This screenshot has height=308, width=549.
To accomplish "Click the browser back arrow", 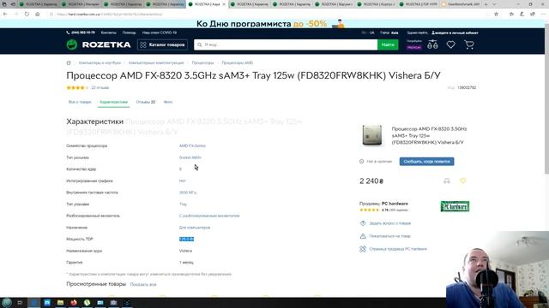I will pyautogui.click(x=5, y=14).
